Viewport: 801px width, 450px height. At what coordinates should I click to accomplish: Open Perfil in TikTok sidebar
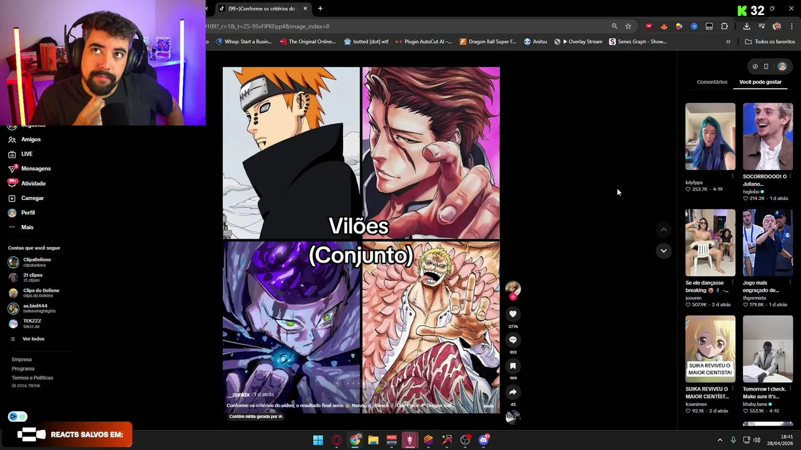pyautogui.click(x=22, y=212)
